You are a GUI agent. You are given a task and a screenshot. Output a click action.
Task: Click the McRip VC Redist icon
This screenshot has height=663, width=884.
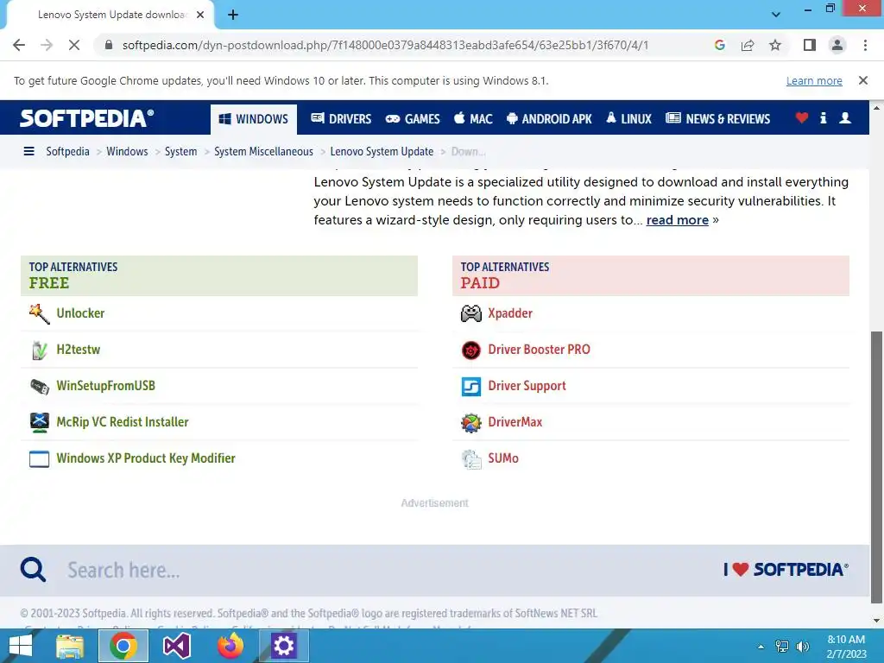click(40, 422)
